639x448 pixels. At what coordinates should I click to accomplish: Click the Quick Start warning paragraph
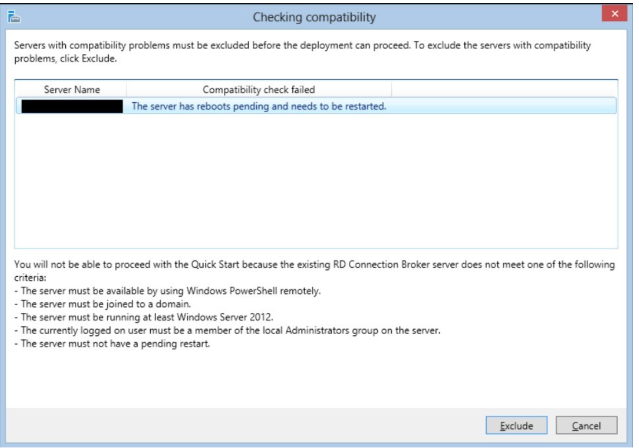[x=314, y=271]
